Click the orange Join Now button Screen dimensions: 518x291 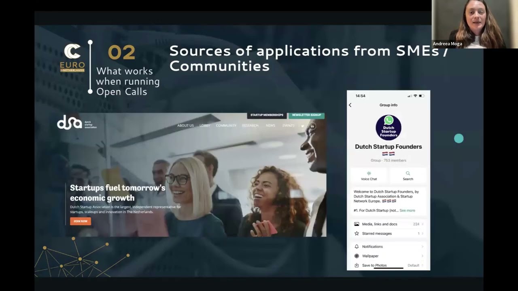tap(81, 221)
